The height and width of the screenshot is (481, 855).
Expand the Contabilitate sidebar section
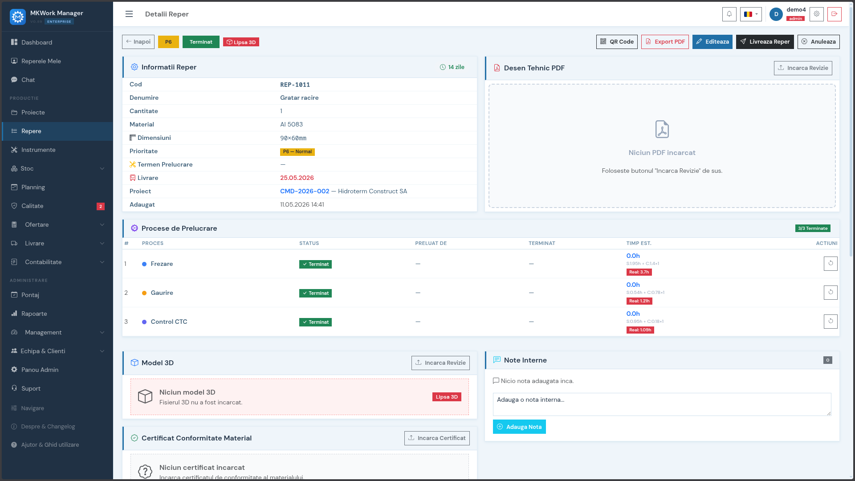tap(57, 262)
